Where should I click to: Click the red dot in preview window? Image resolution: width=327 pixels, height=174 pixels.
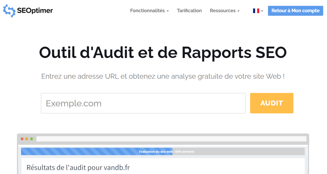22,139
